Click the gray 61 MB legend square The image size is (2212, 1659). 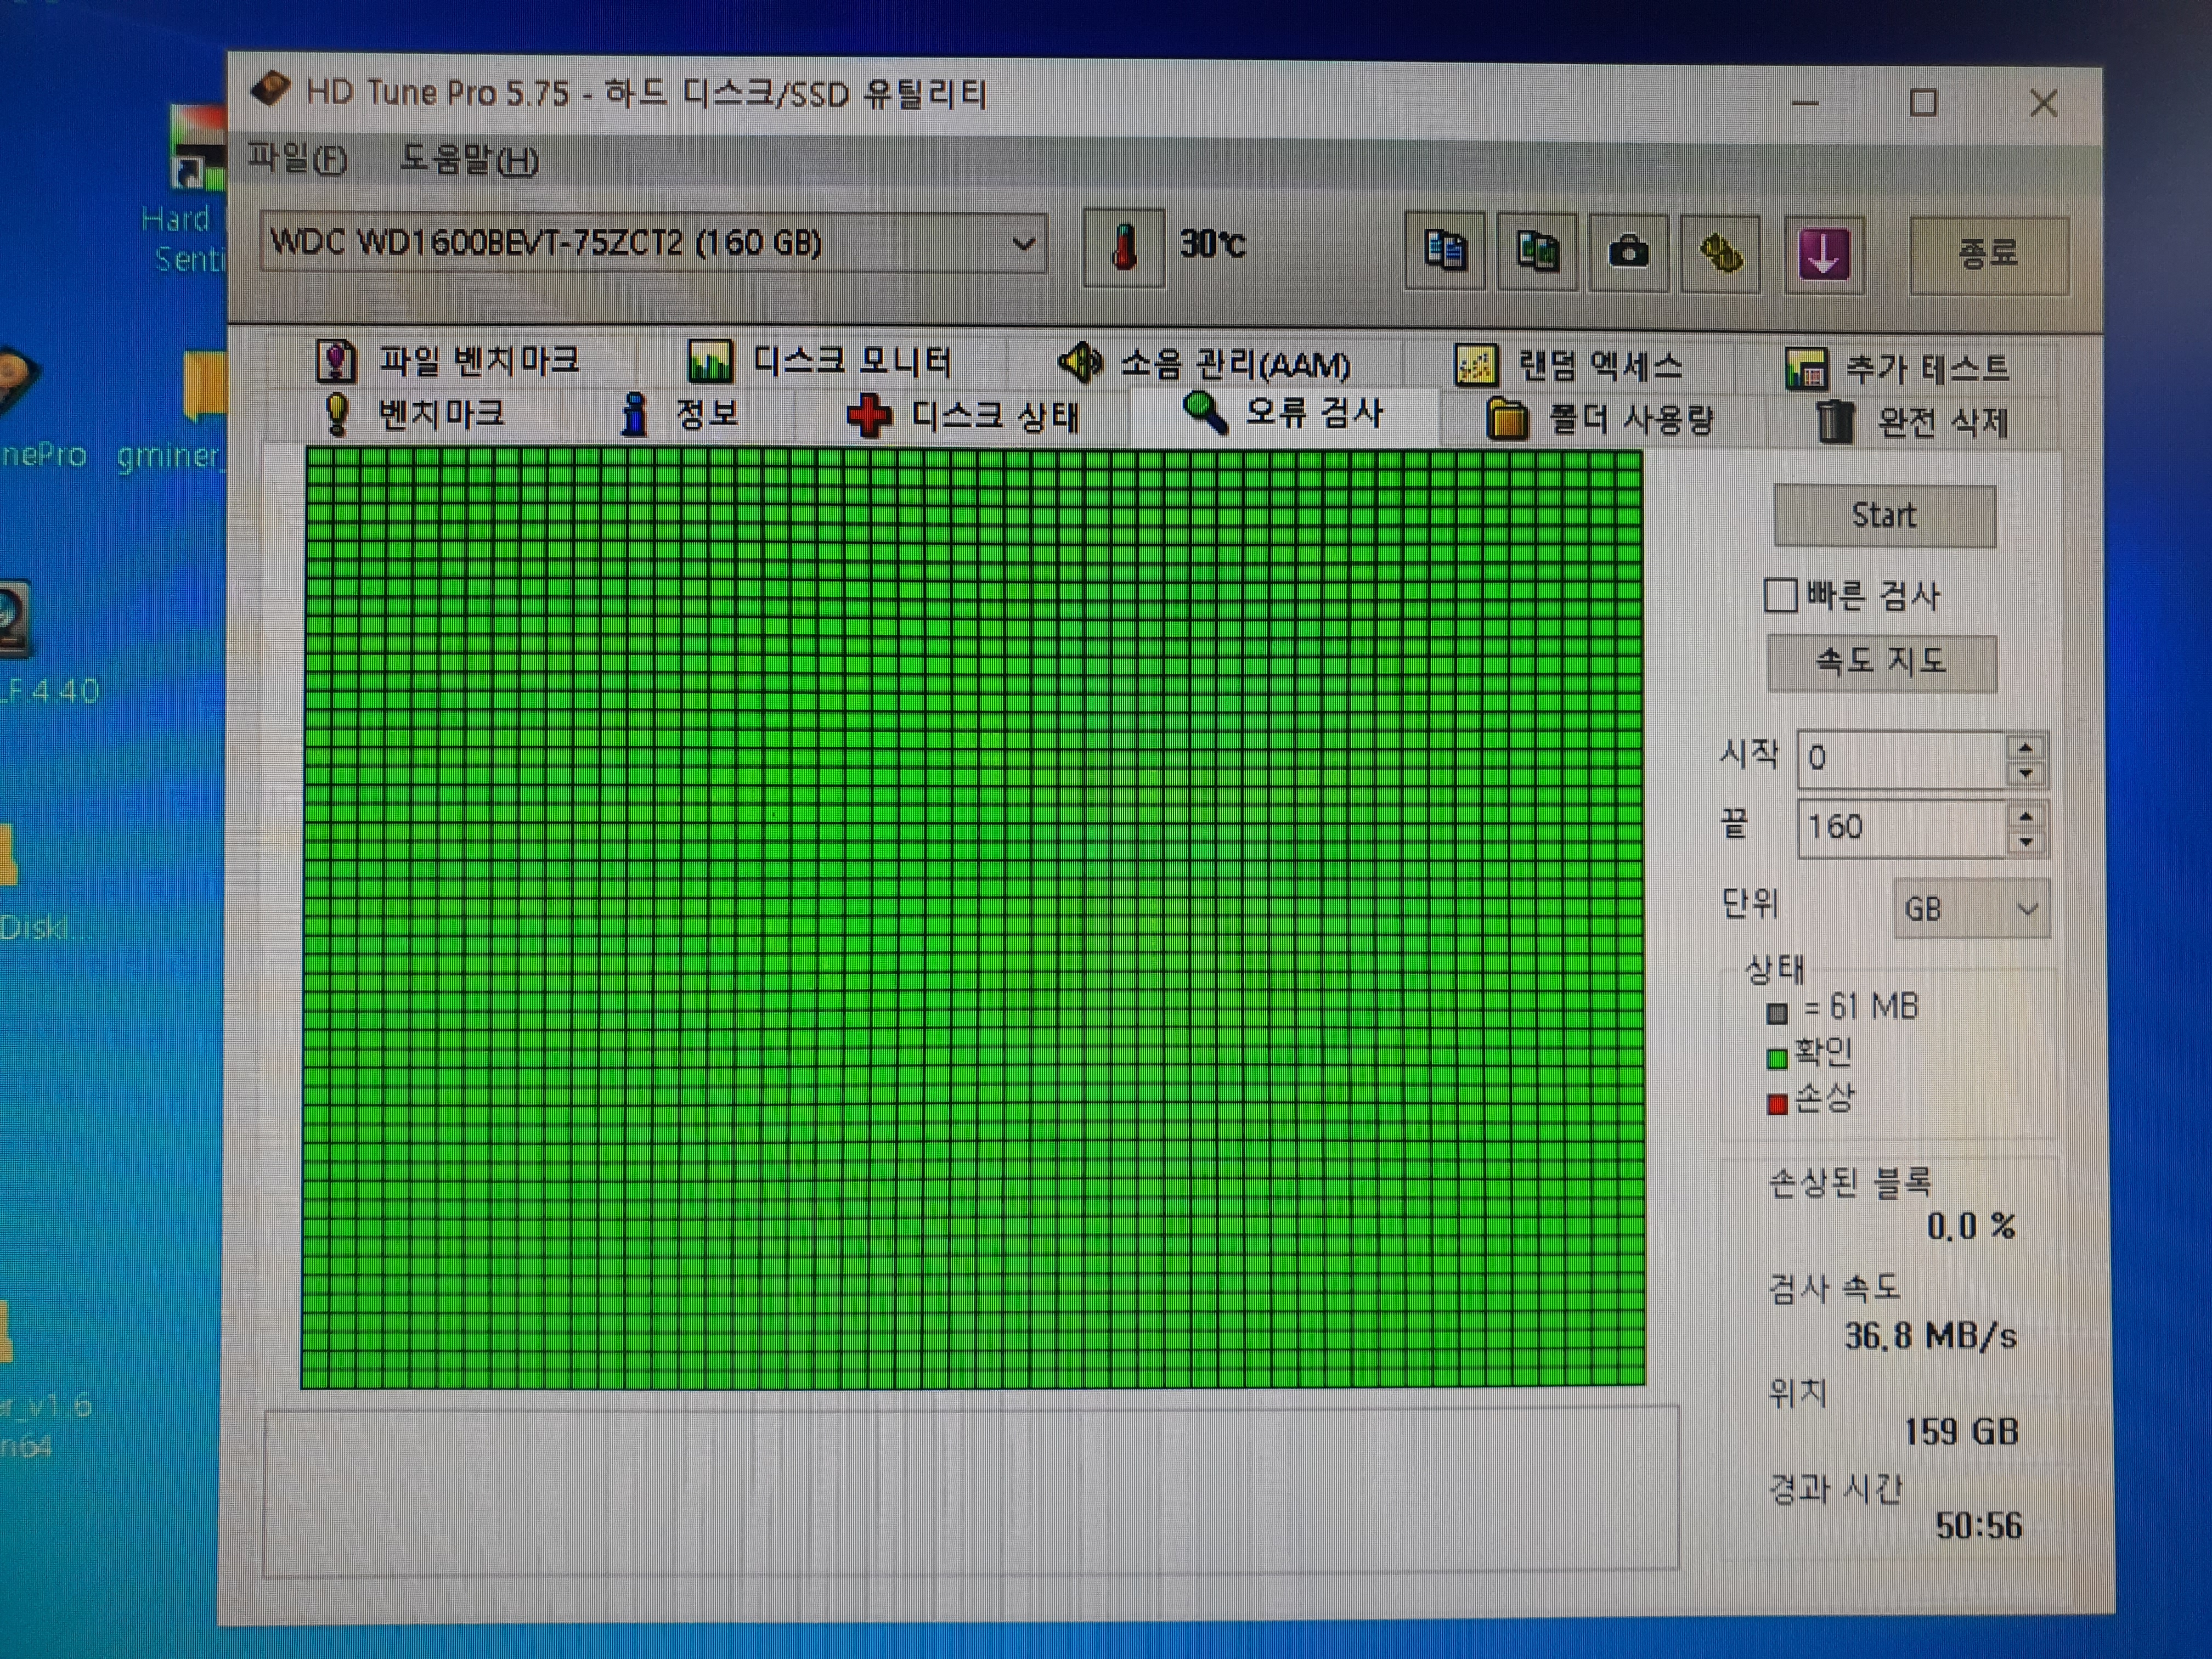pos(1777,1013)
